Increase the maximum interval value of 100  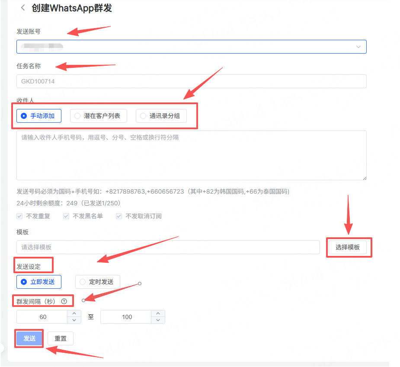pyautogui.click(x=158, y=314)
